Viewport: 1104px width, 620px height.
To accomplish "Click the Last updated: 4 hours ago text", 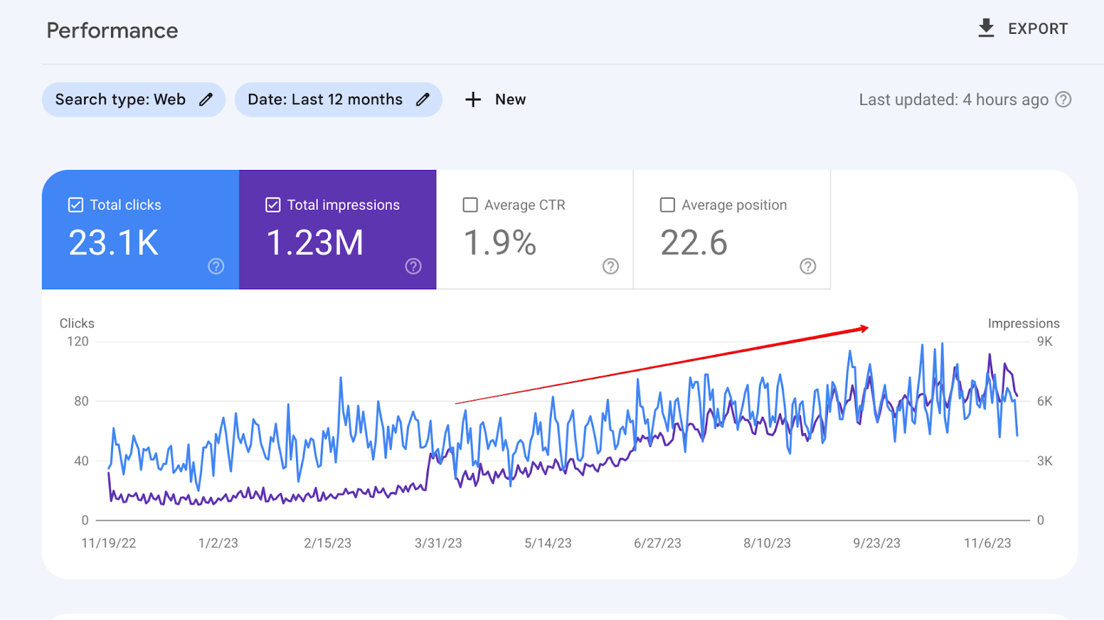I will pos(954,99).
